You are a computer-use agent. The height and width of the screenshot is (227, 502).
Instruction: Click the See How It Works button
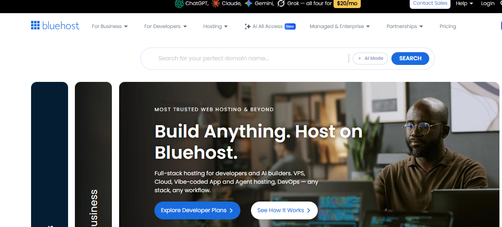coord(284,210)
